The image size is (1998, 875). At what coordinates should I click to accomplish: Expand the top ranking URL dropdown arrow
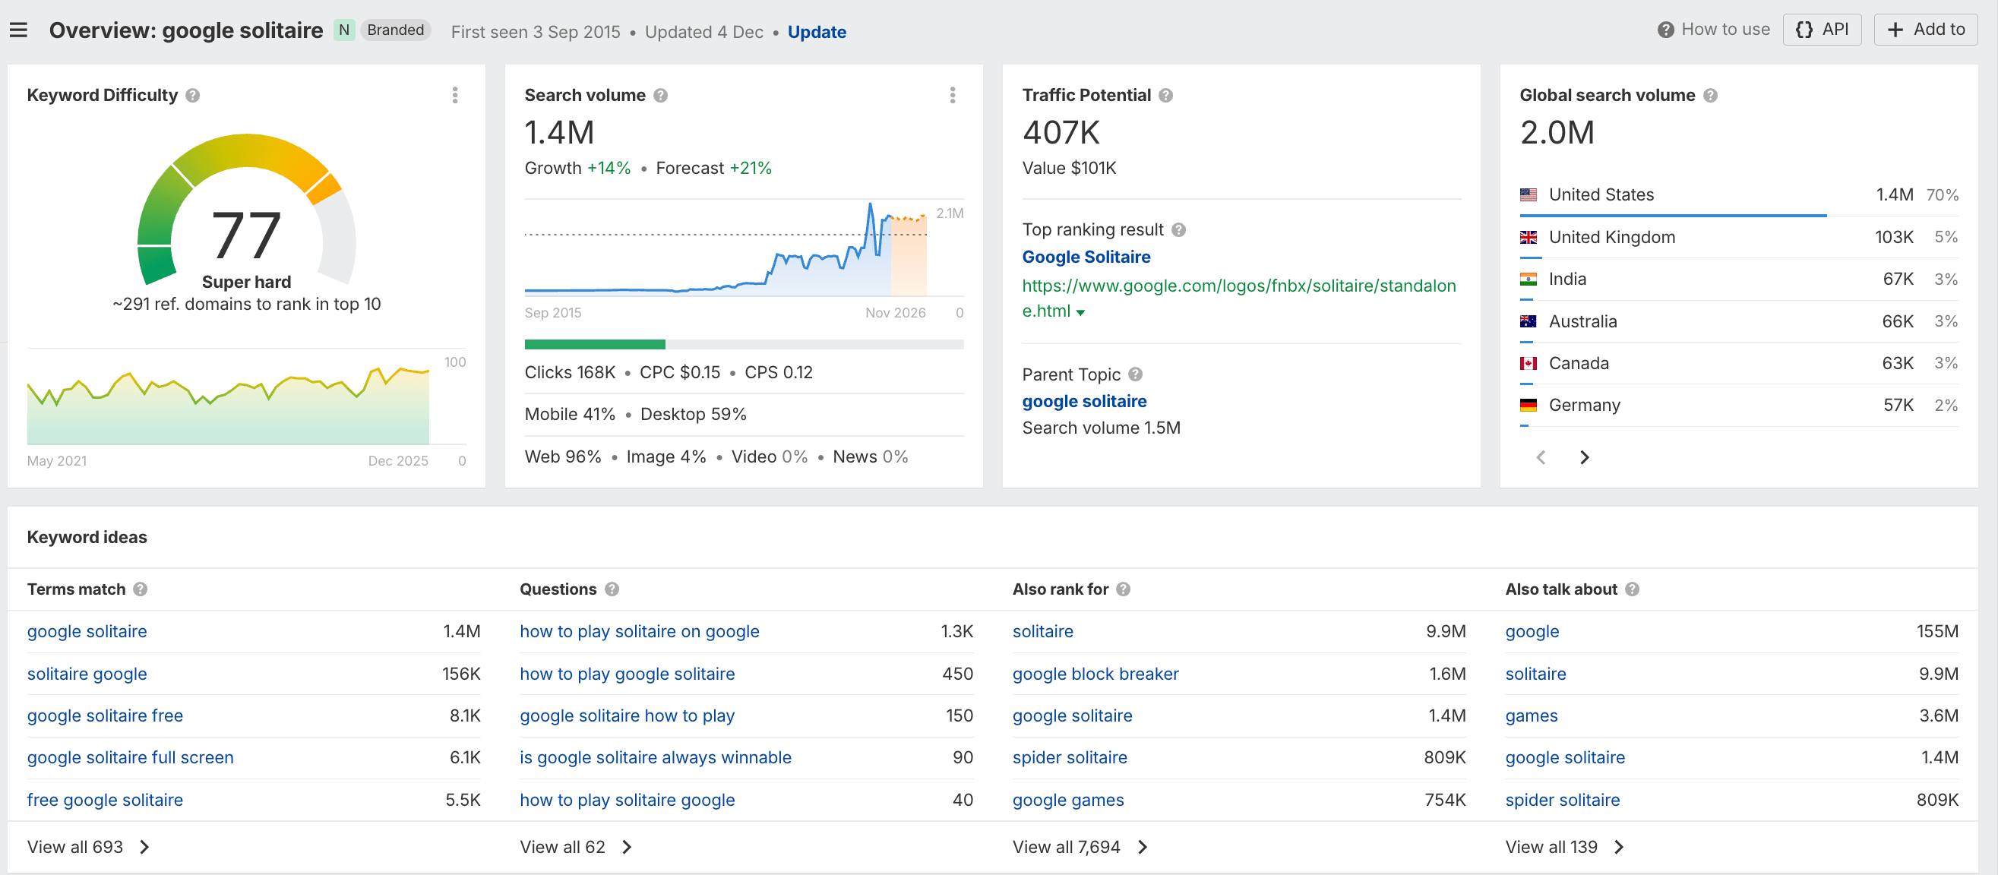tap(1080, 313)
